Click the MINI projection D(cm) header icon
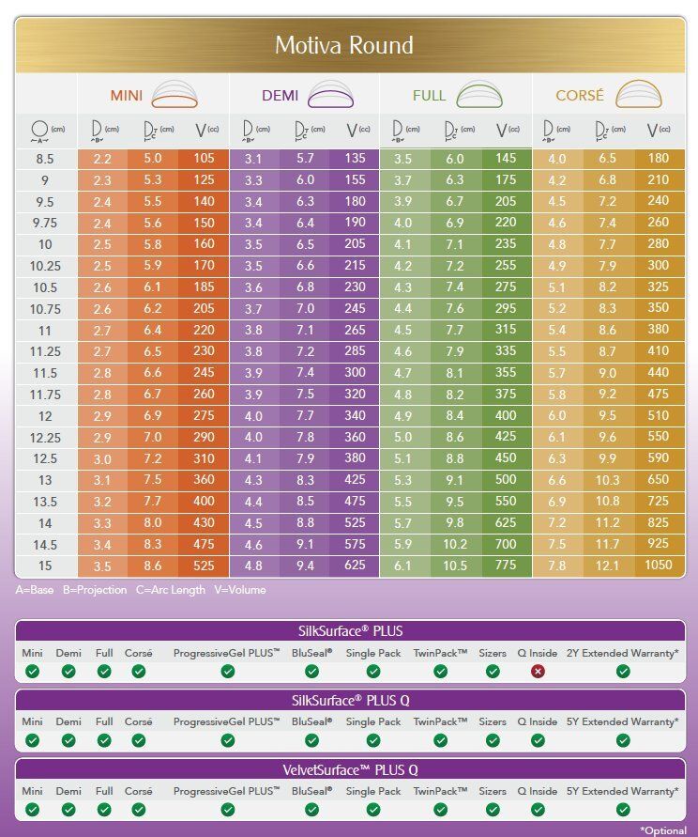Viewport: 698px width, 837px height. click(x=105, y=132)
